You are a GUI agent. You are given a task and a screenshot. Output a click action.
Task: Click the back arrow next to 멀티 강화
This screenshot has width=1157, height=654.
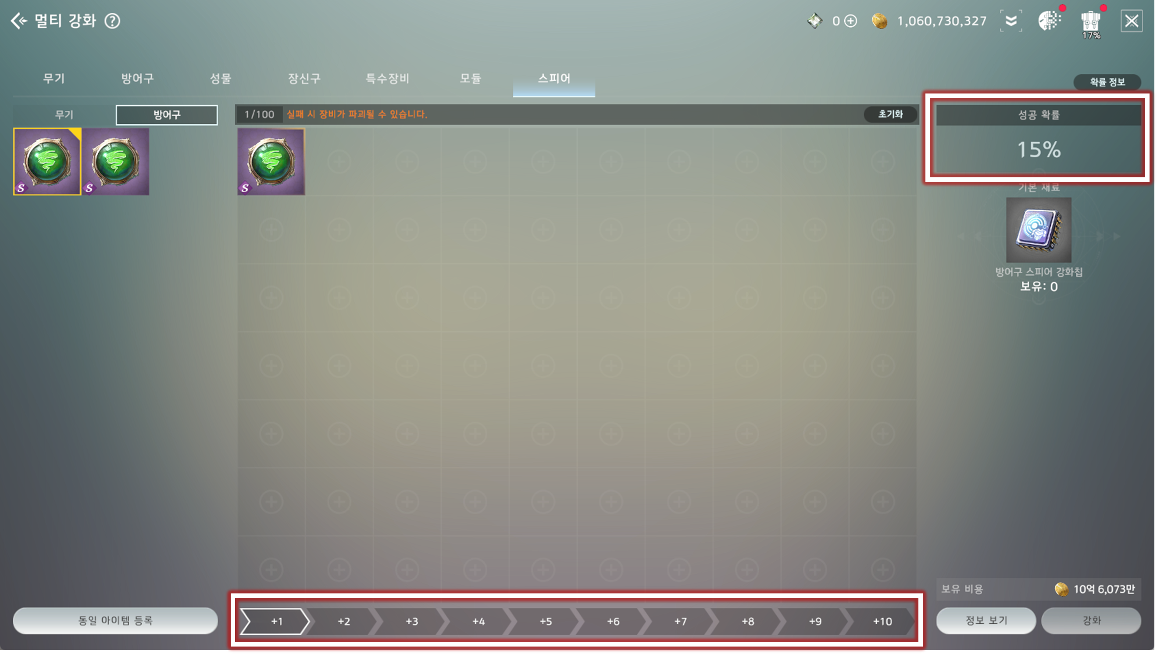point(18,21)
